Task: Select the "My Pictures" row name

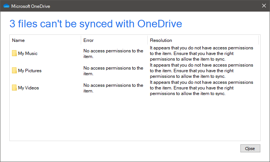Action: (30, 71)
